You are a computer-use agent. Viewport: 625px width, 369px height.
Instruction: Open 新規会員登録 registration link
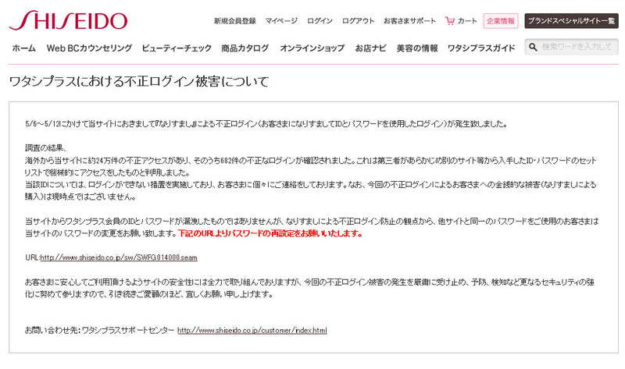[x=234, y=21]
